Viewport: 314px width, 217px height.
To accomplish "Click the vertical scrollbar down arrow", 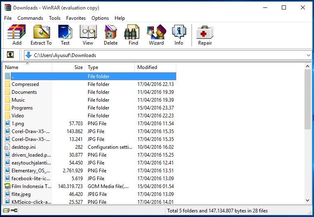I will tap(308, 200).
